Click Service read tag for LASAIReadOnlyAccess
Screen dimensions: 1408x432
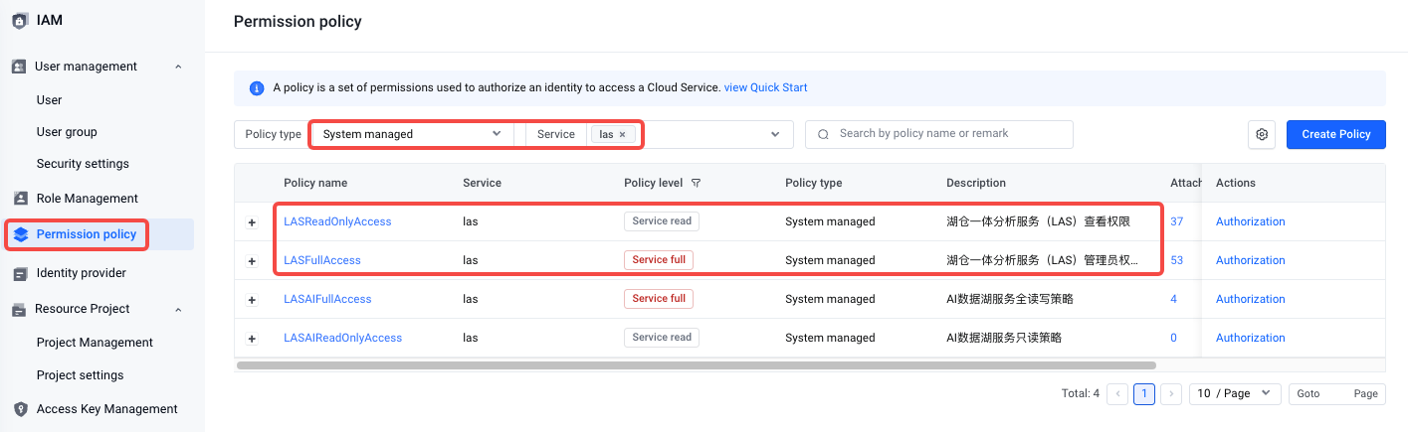point(662,338)
